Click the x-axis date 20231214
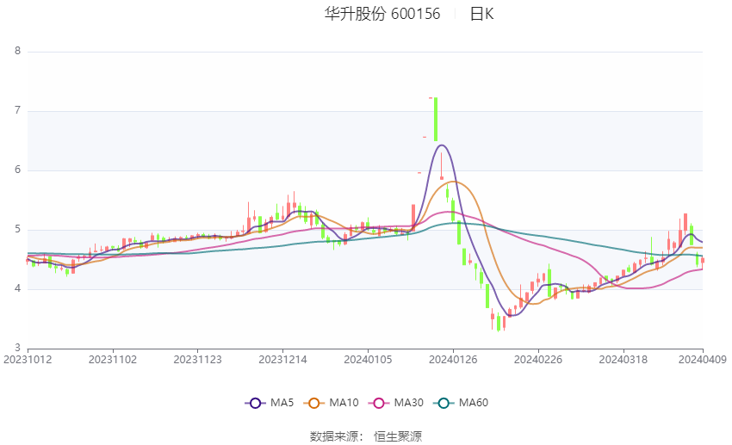This screenshot has width=732, height=445. [x=283, y=360]
